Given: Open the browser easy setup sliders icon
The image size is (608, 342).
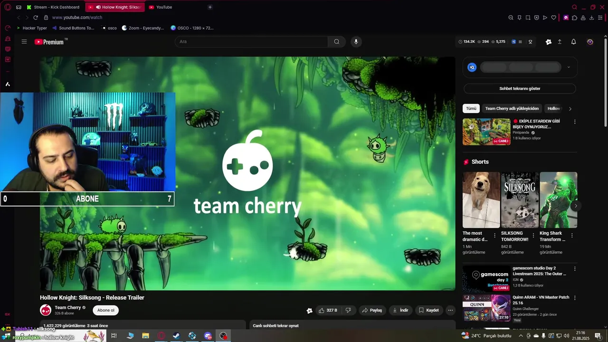Looking at the screenshot, I should pyautogui.click(x=600, y=18).
